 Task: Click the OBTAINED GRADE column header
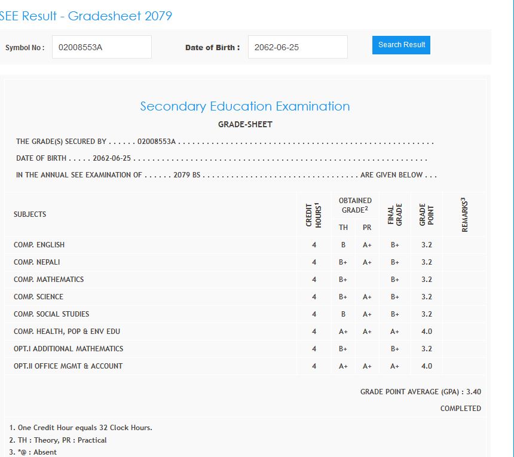tap(355, 206)
